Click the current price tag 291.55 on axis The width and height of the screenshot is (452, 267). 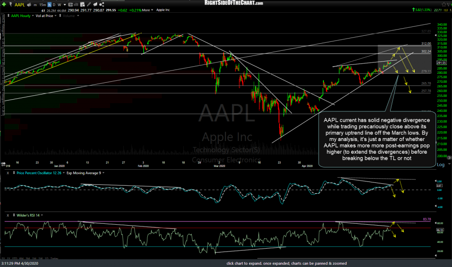(x=441, y=63)
